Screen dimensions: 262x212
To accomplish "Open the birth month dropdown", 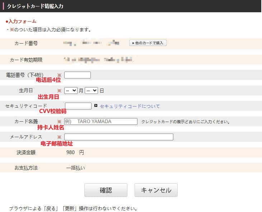I will pos(71,90).
